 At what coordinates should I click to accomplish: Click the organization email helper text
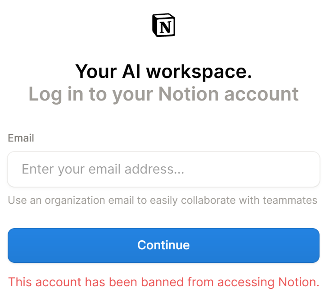click(162, 200)
